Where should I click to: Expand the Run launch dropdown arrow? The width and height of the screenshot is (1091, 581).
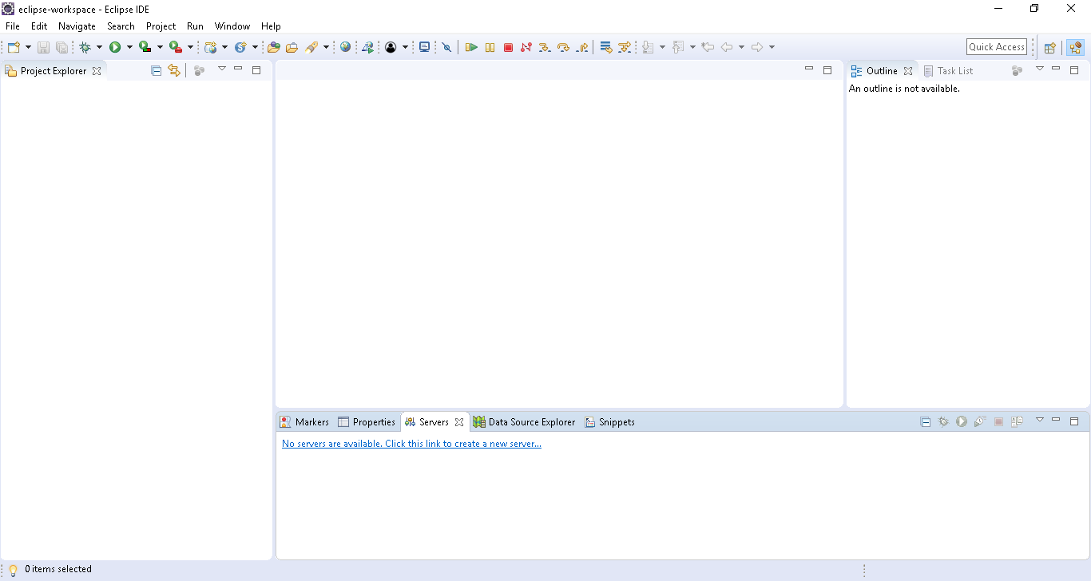click(x=129, y=47)
